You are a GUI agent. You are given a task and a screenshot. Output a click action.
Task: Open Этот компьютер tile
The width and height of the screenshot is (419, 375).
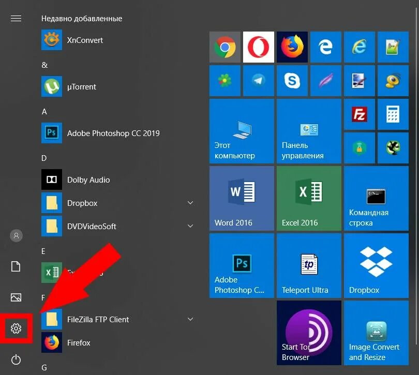[242, 130]
